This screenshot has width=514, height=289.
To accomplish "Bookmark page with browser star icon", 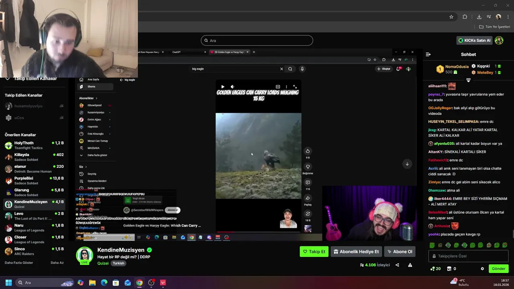I will point(451,17).
